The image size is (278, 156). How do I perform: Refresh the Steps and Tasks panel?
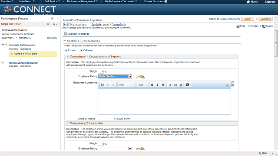[48, 24]
